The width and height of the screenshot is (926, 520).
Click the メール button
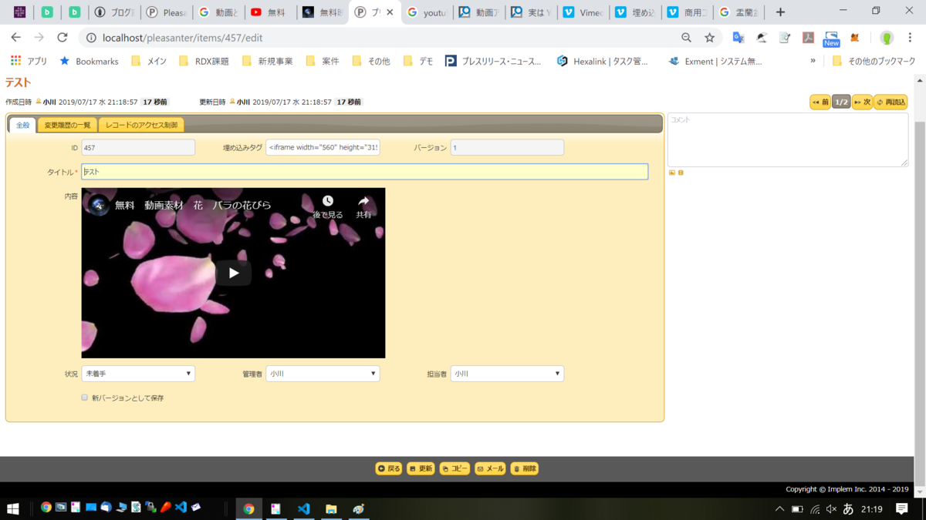point(490,468)
